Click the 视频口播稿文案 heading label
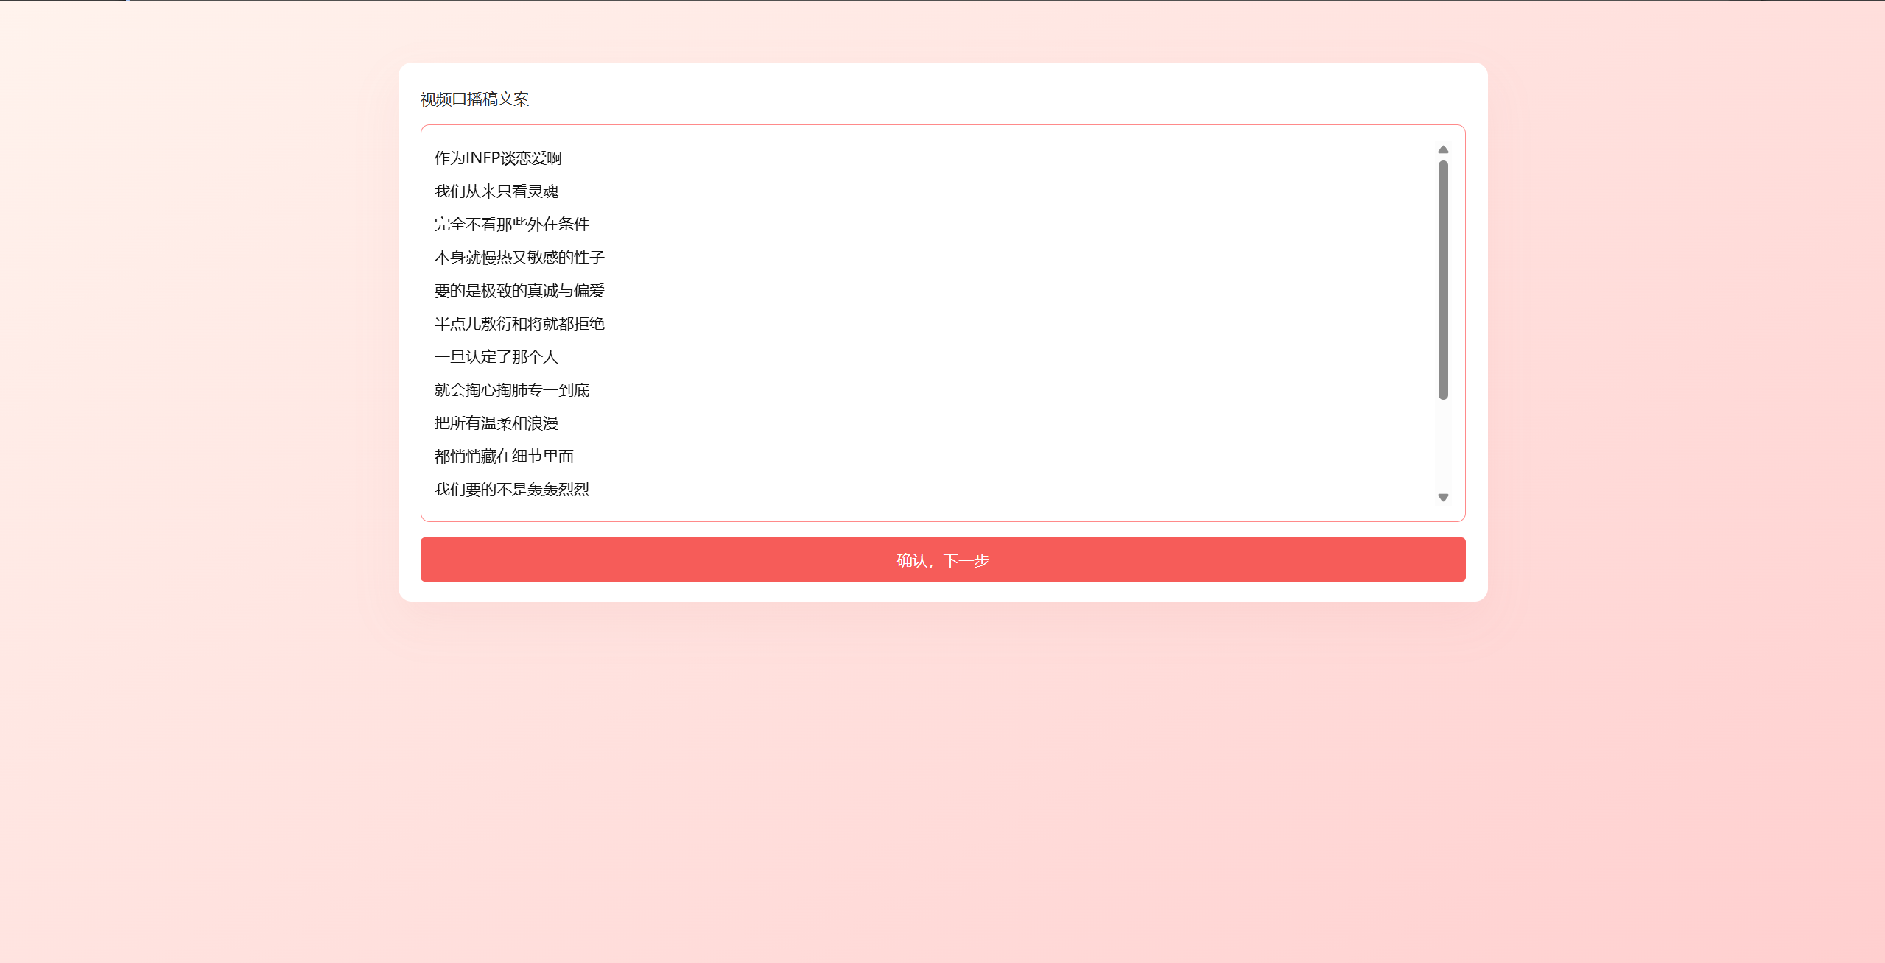The height and width of the screenshot is (963, 1885). tap(474, 99)
